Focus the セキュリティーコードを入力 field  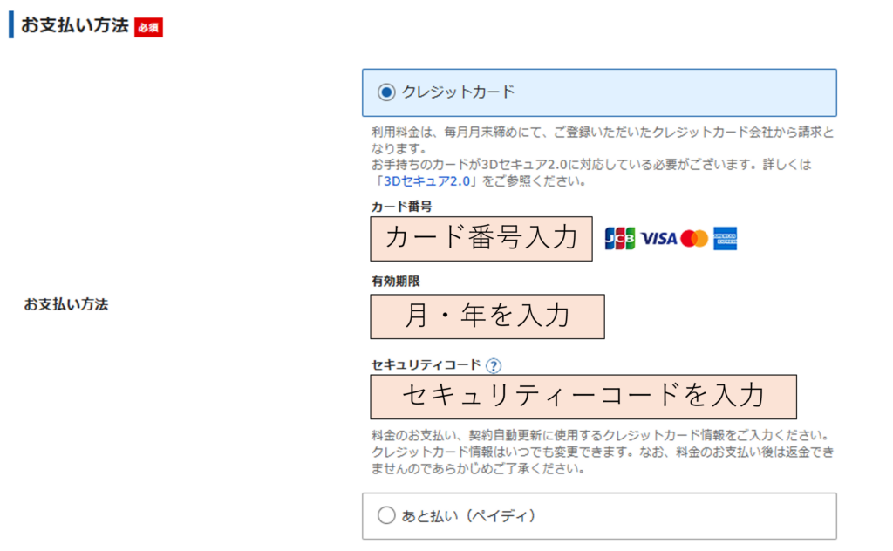click(x=583, y=397)
